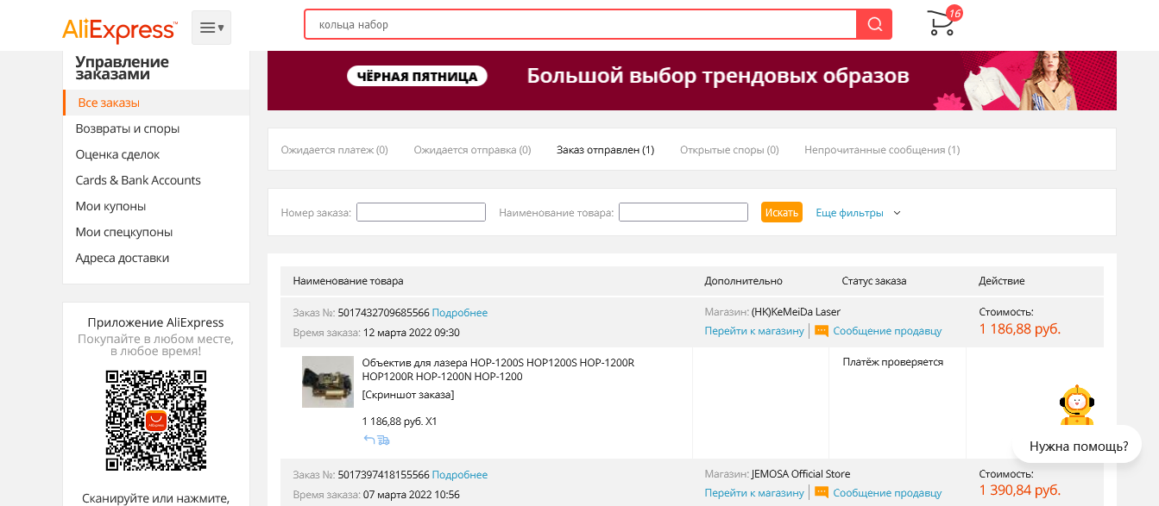Click the 'Платёж проверяется' order status

pos(893,362)
